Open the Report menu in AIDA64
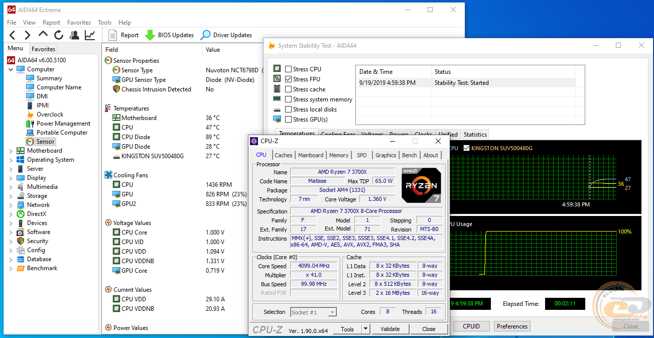The width and height of the screenshot is (654, 338). point(51,23)
